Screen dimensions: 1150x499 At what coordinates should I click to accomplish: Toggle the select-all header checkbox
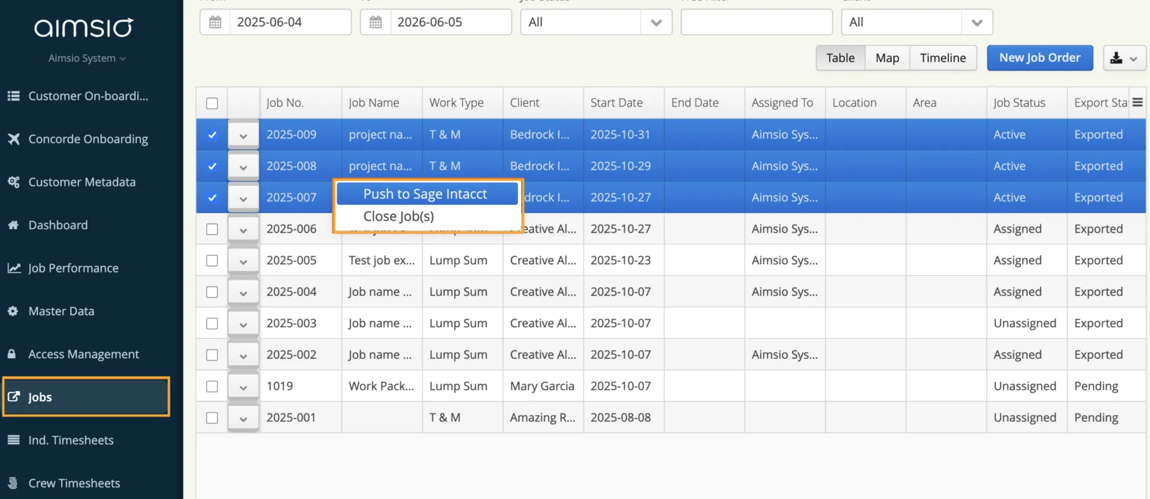212,103
